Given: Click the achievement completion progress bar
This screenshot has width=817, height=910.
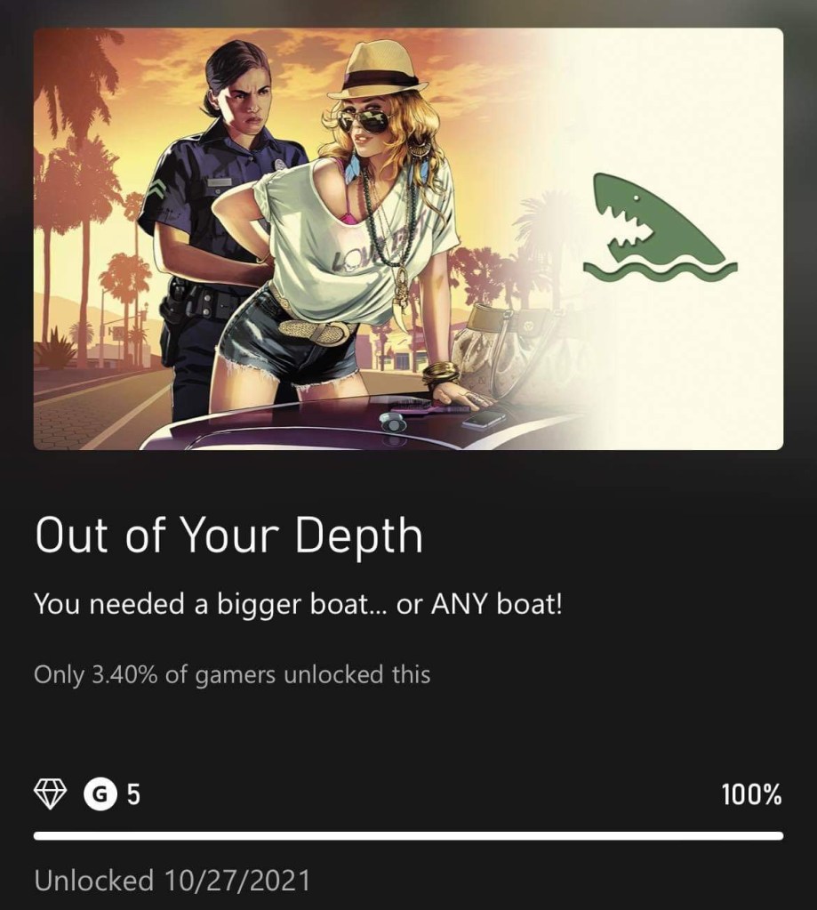Looking at the screenshot, I should [x=408, y=835].
